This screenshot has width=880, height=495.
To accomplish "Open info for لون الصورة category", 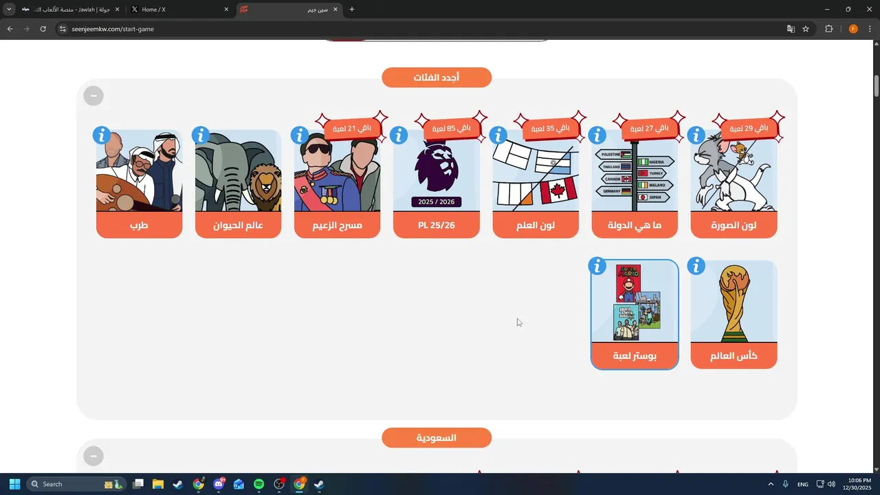I will 696,135.
